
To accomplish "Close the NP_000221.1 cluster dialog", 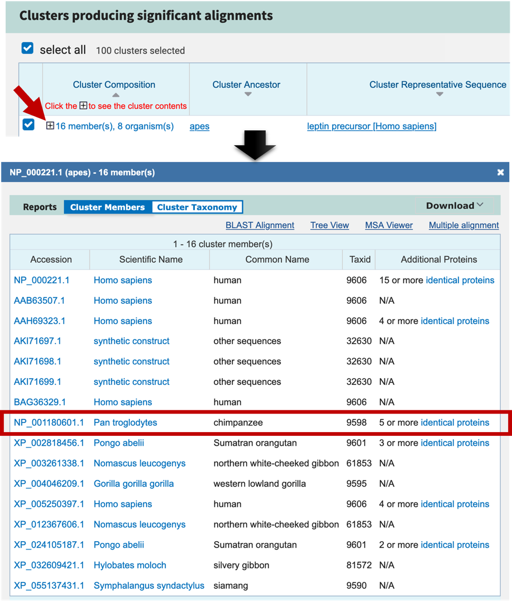I will pyautogui.click(x=500, y=173).
